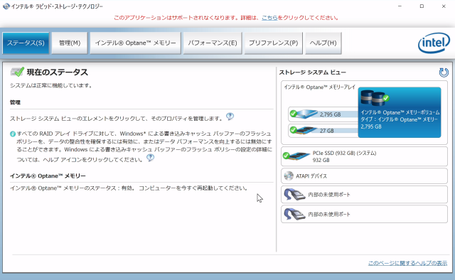Select the first 内部の未使用ポート entry
Screen dimensions: 455x280
364,195
